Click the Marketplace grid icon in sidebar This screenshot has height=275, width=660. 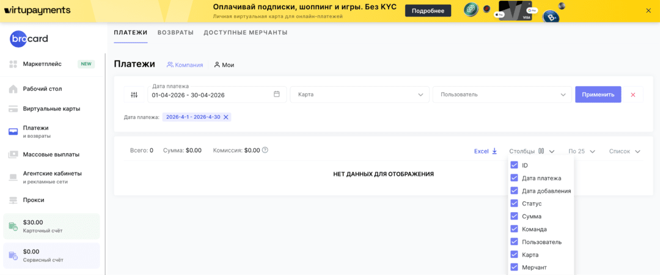click(x=13, y=64)
